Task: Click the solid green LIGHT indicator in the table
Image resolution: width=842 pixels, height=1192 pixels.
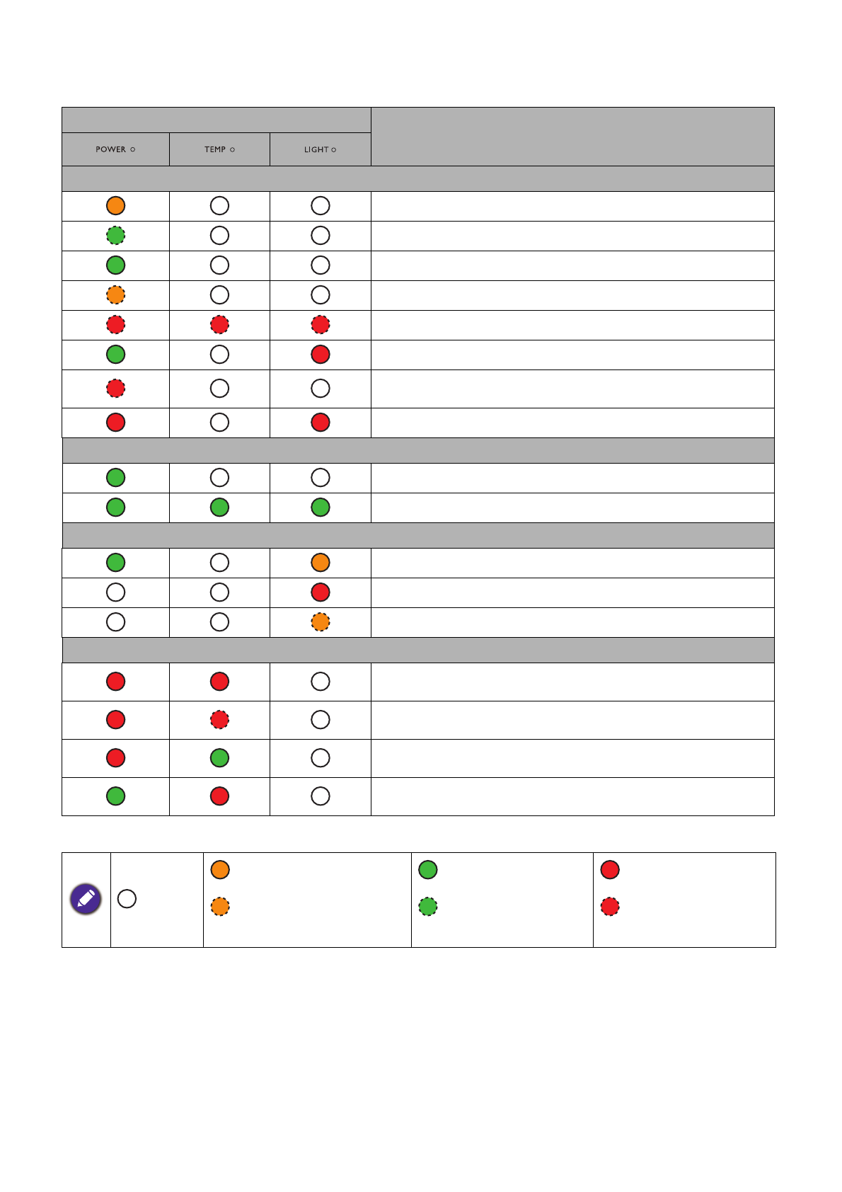Action: tap(321, 508)
